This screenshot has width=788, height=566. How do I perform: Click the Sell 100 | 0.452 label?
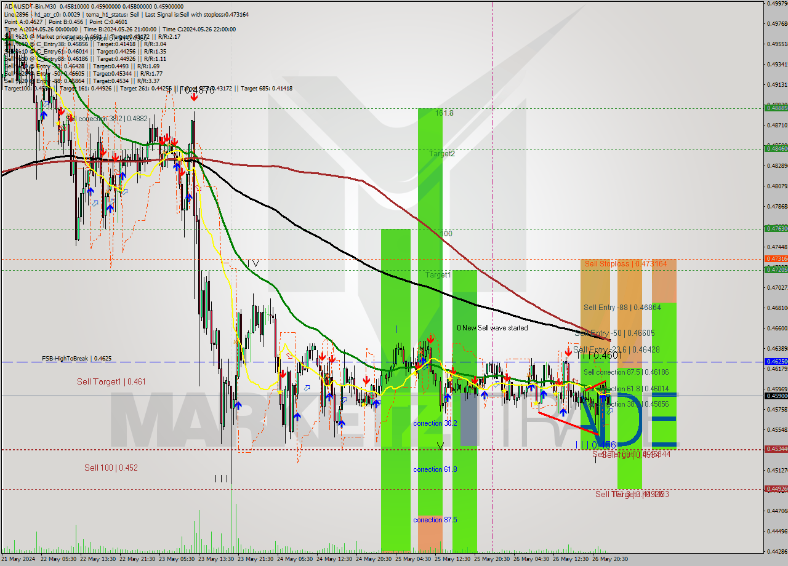pyautogui.click(x=111, y=468)
